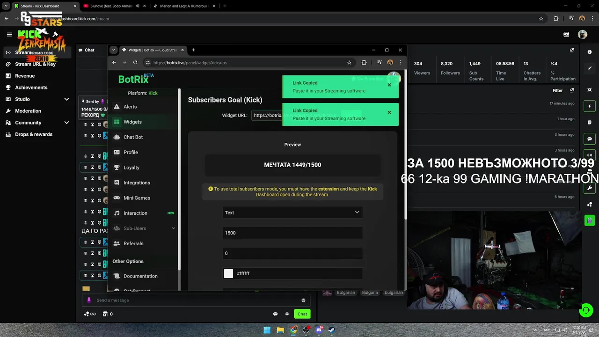Dismiss the upper Link Copied notification
The height and width of the screenshot is (337, 599).
click(x=389, y=85)
